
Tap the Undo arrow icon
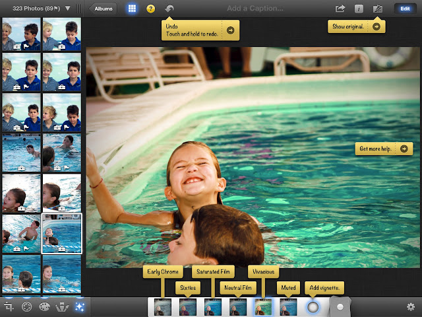point(169,9)
